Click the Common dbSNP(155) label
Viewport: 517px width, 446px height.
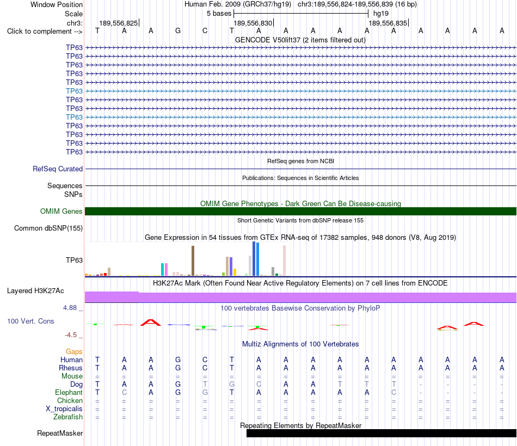click(48, 228)
